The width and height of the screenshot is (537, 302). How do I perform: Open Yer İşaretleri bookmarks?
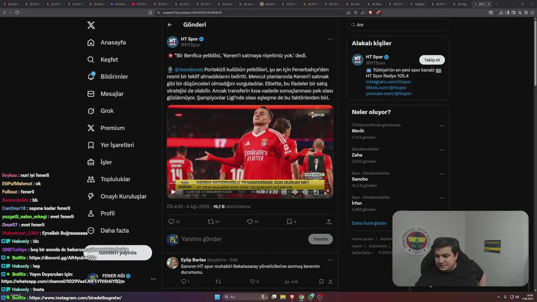[111, 145]
